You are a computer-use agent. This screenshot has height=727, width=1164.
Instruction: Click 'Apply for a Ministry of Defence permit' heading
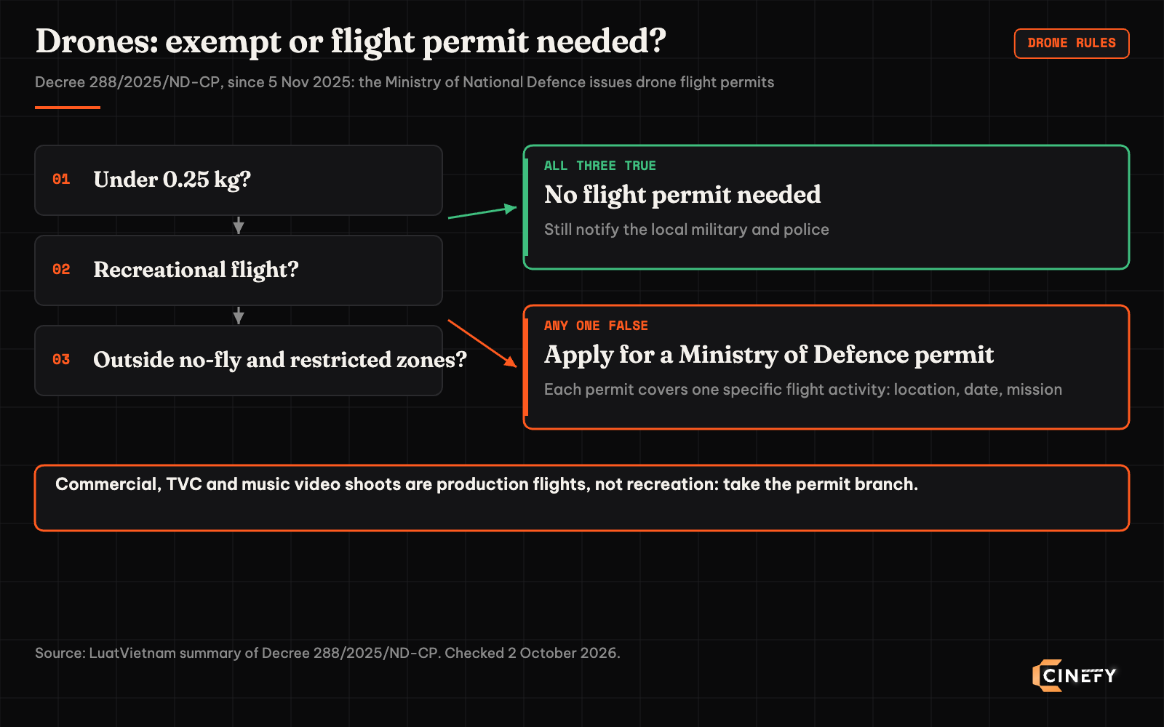pos(769,355)
